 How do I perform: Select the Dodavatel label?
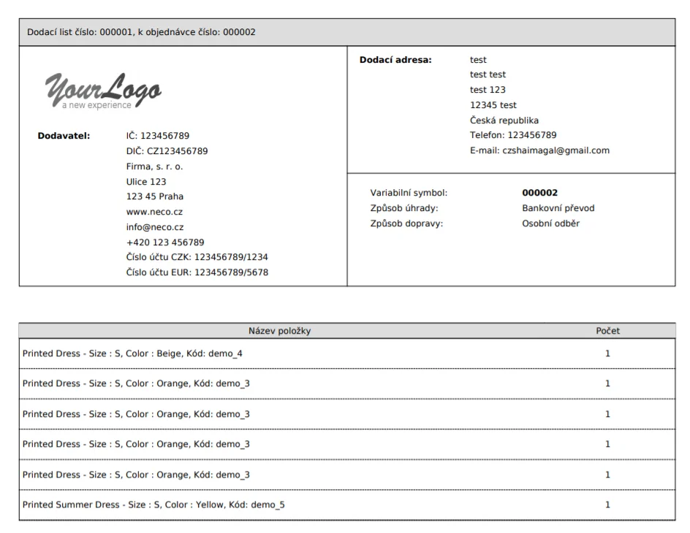click(x=63, y=135)
